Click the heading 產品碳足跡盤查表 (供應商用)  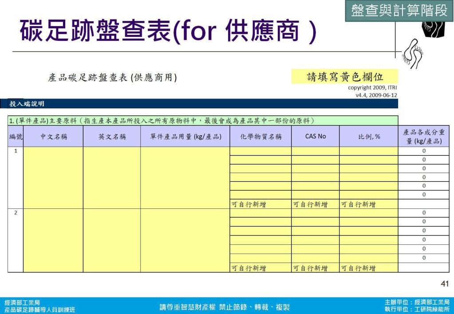(112, 77)
